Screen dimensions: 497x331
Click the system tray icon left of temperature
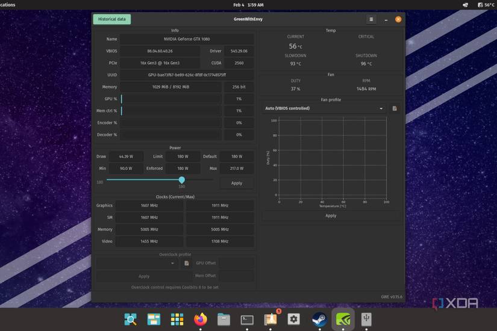[465, 5]
